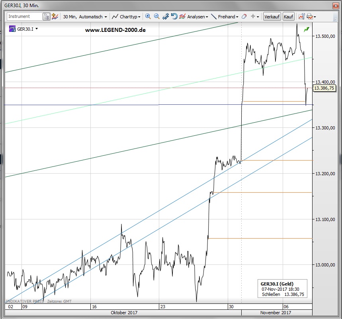This screenshot has height=319, width=342.
Task: Click the instrument list browse icon
Action: [47, 17]
